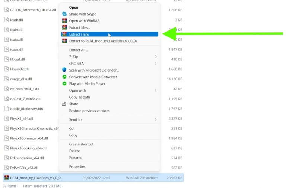Image resolution: width=286 pixels, height=188 pixels.
Task: Select Create shortcut menu item
Action: pos(81,144)
